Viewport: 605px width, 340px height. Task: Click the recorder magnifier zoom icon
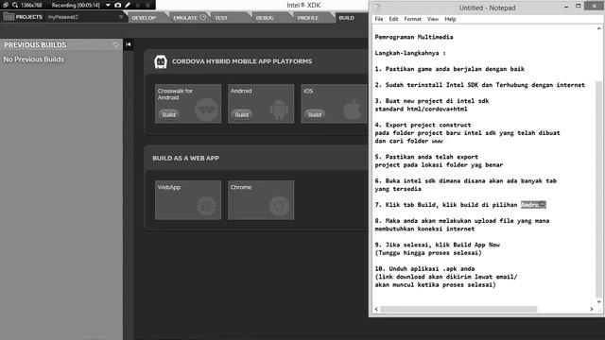pyautogui.click(x=15, y=5)
